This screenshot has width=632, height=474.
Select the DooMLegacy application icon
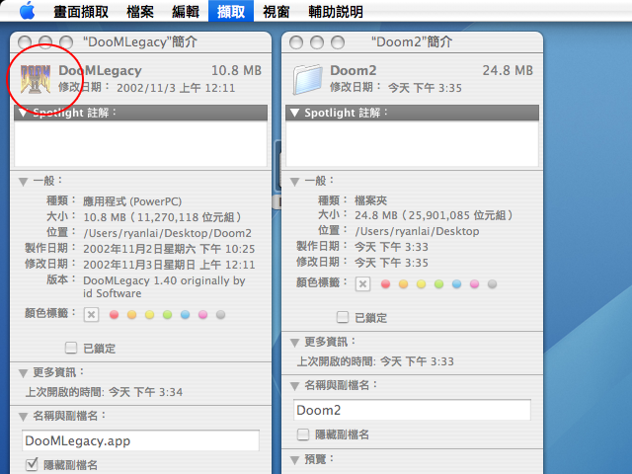(x=36, y=79)
